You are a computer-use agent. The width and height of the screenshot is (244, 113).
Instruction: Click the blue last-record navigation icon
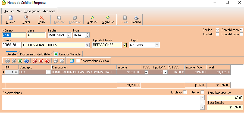tap(26, 61)
